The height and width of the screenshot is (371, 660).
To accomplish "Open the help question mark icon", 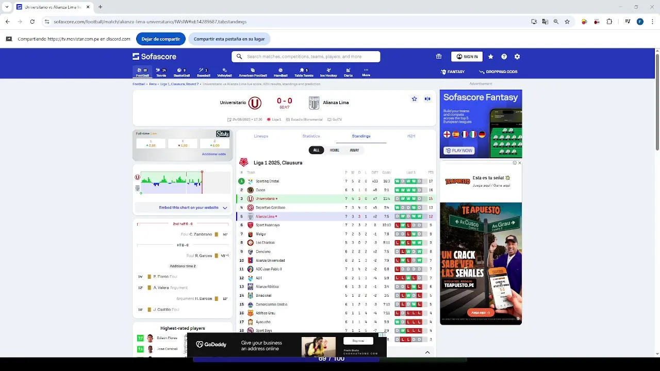I will coord(504,57).
